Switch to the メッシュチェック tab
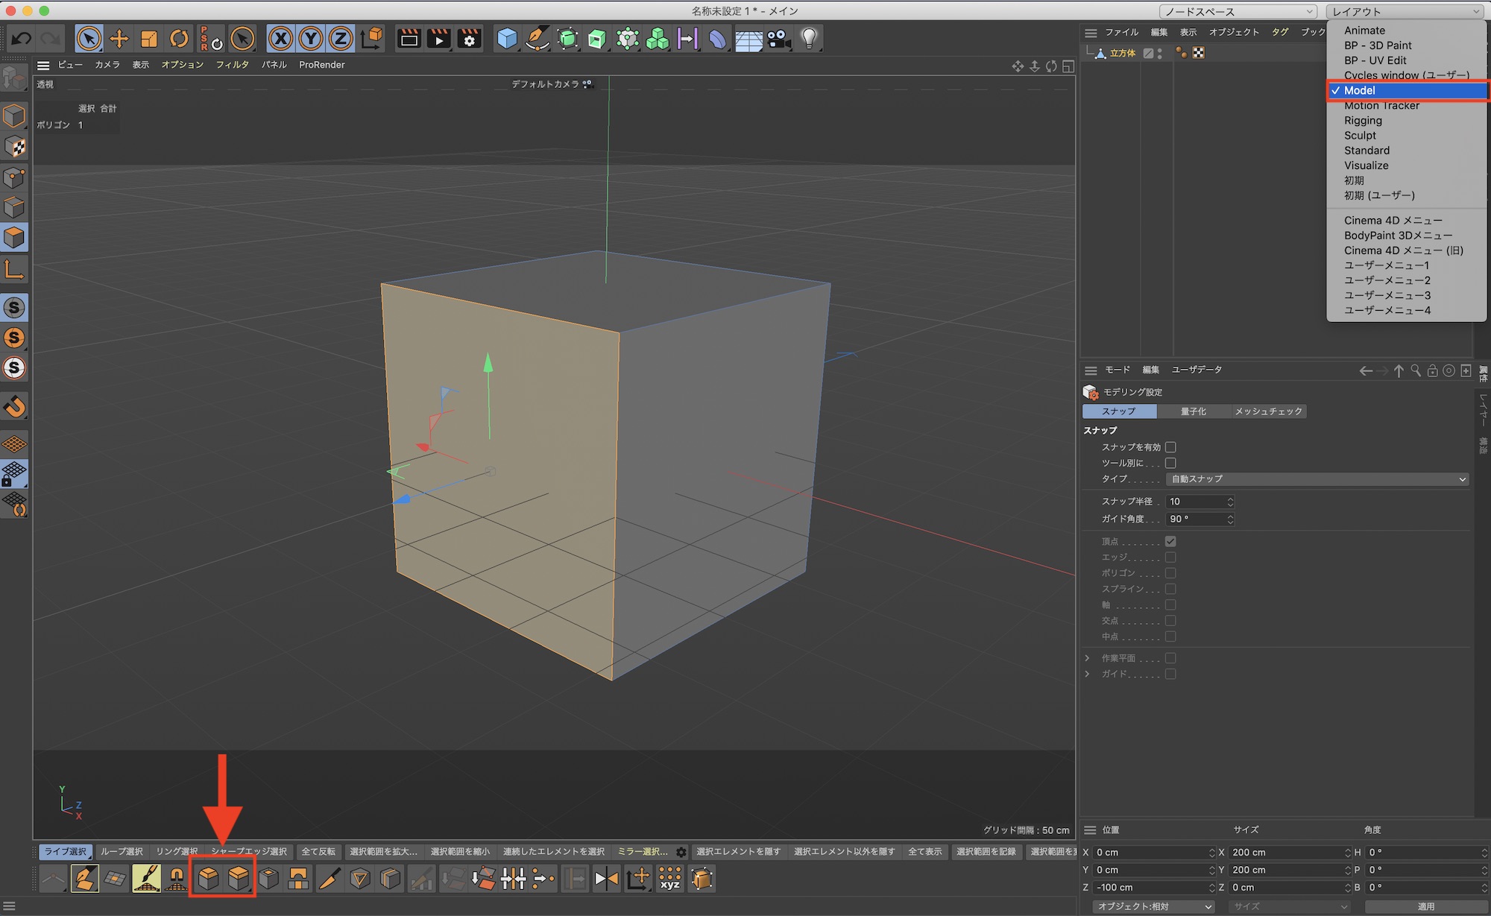The width and height of the screenshot is (1491, 916). 1267,411
